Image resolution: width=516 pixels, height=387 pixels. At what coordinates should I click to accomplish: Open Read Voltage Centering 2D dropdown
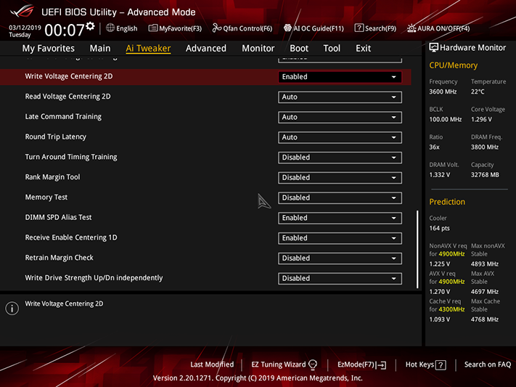(340, 97)
